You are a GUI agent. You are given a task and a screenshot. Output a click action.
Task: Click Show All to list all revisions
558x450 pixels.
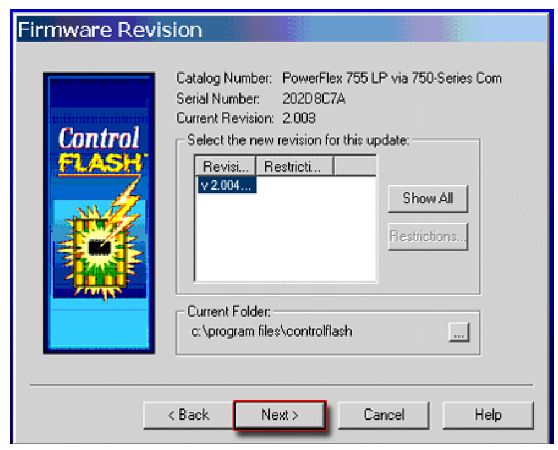(427, 198)
